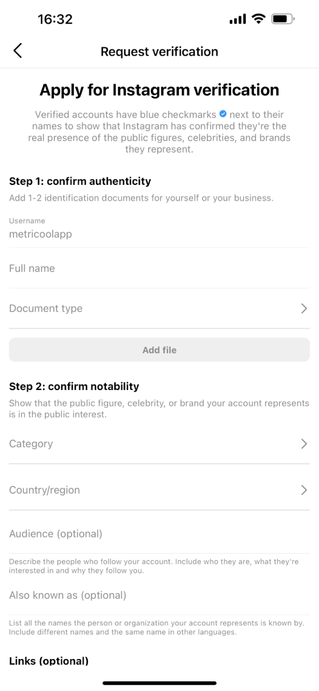Open the Country/region chooser
Screen dimensions: 319x691
tap(159, 490)
